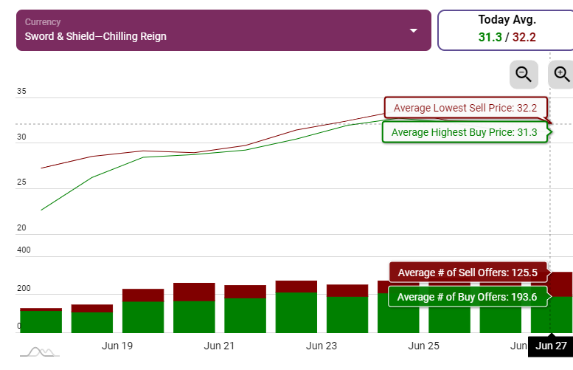
Task: Click the Average # of Sell Offers label
Action: point(468,273)
